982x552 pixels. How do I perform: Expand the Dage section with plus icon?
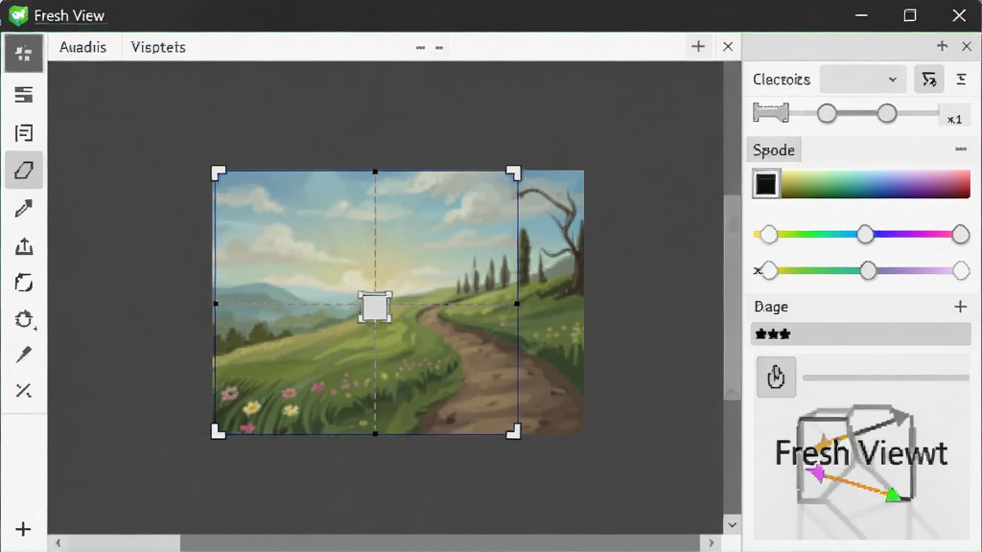(x=961, y=306)
